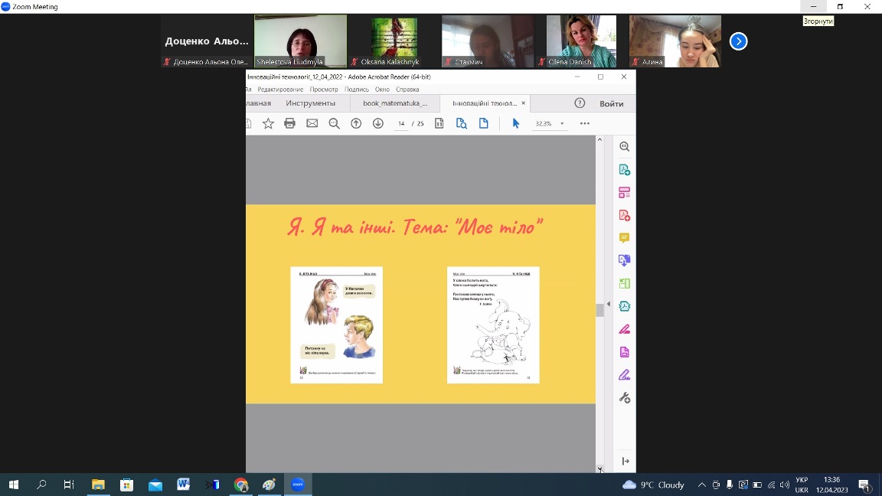Open the zoom level dropdown showing 32.3%

[562, 123]
